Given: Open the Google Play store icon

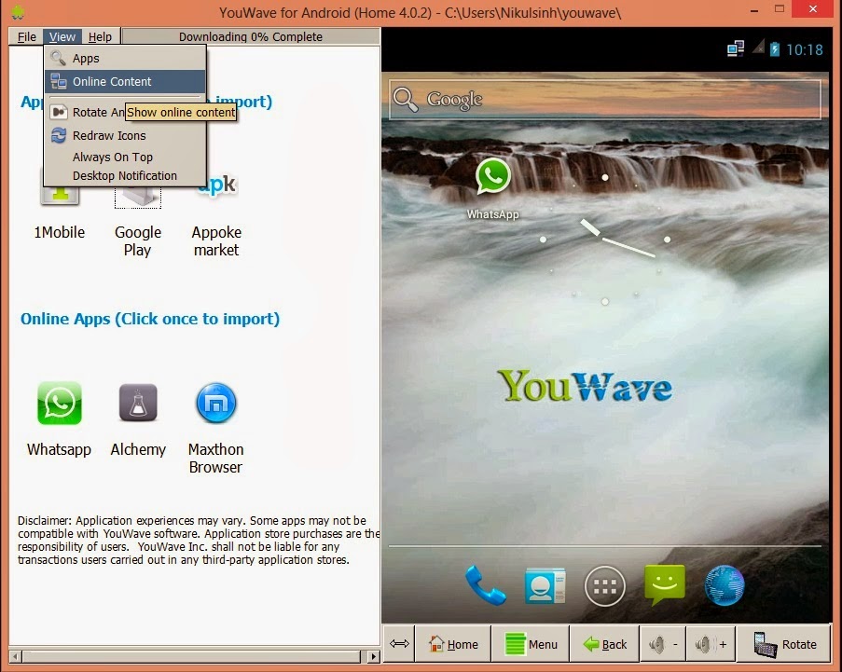Looking at the screenshot, I should 137,198.
